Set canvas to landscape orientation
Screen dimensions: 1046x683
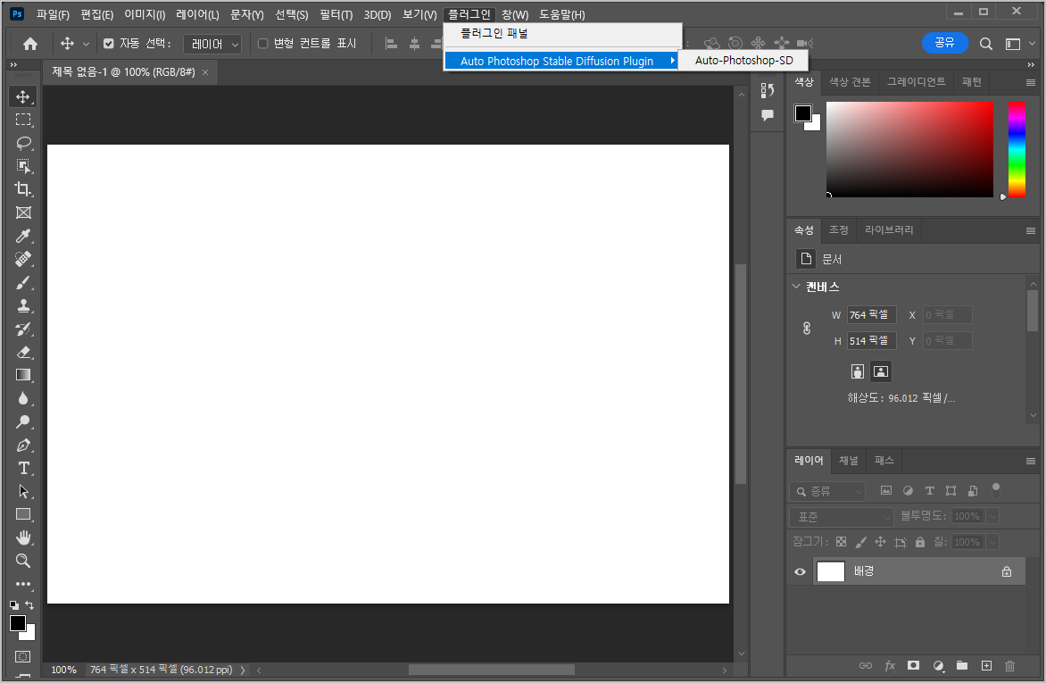881,372
